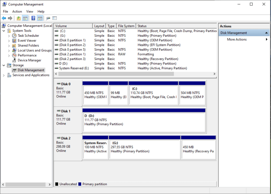
Task: Select the 504 MB NTFS OEM partition block
Action: (192, 93)
